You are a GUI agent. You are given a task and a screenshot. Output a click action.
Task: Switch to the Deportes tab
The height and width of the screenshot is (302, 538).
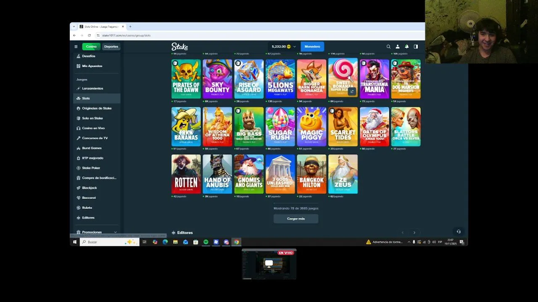111,47
